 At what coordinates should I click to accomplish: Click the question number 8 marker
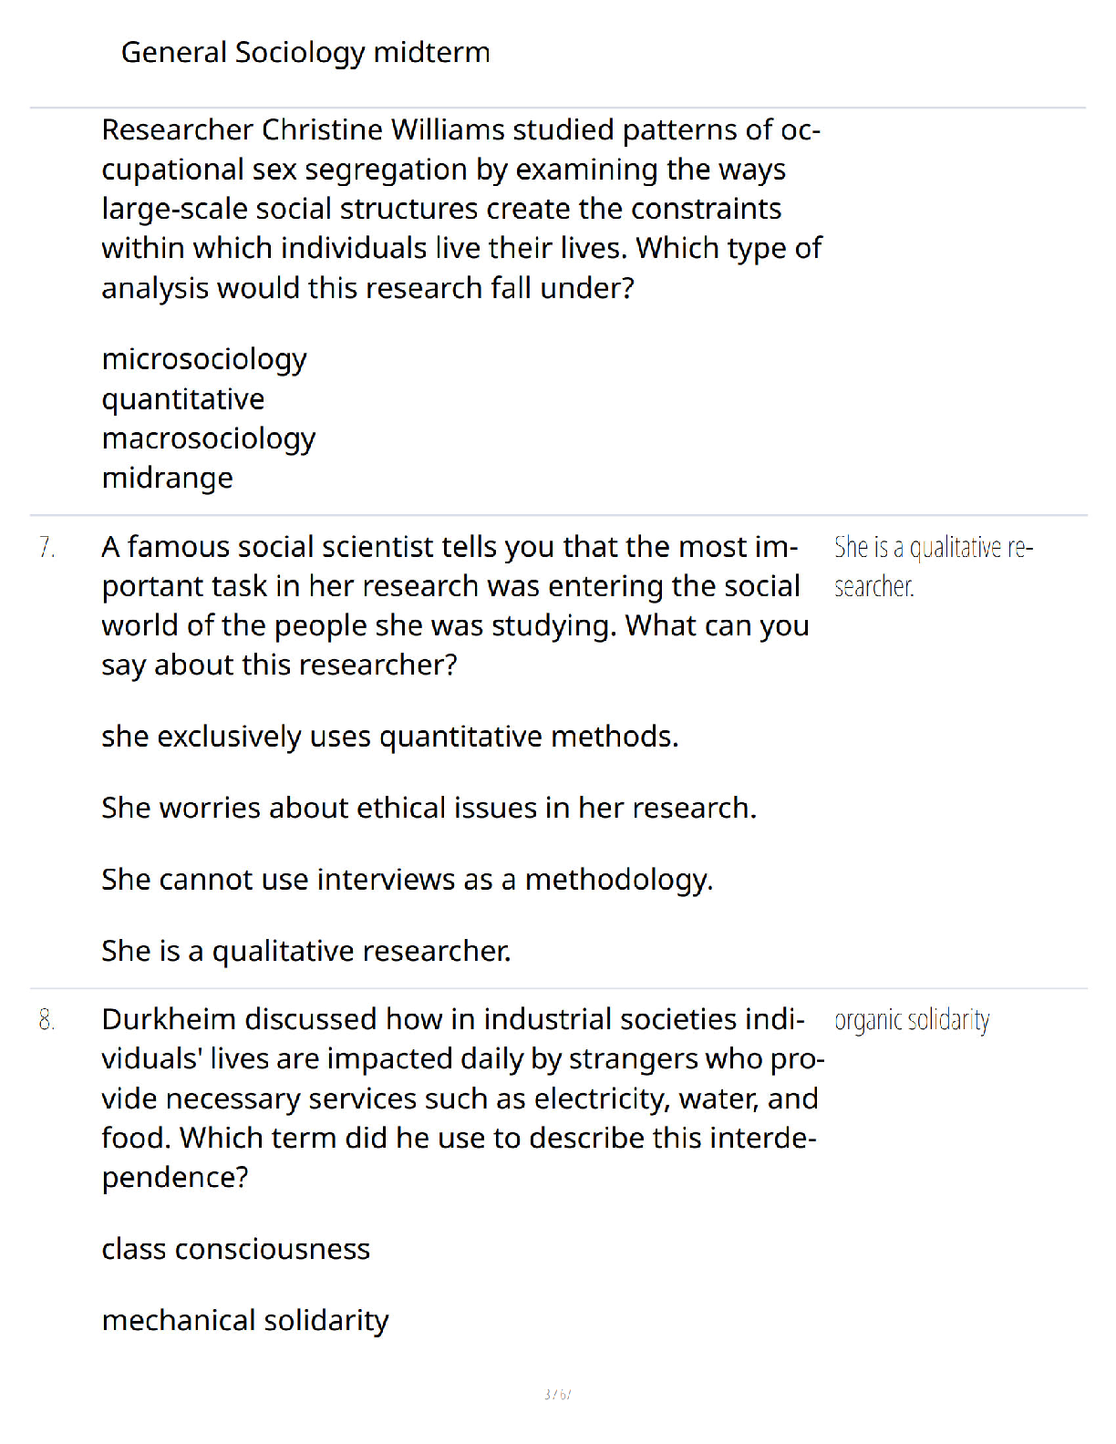pos(47,1019)
